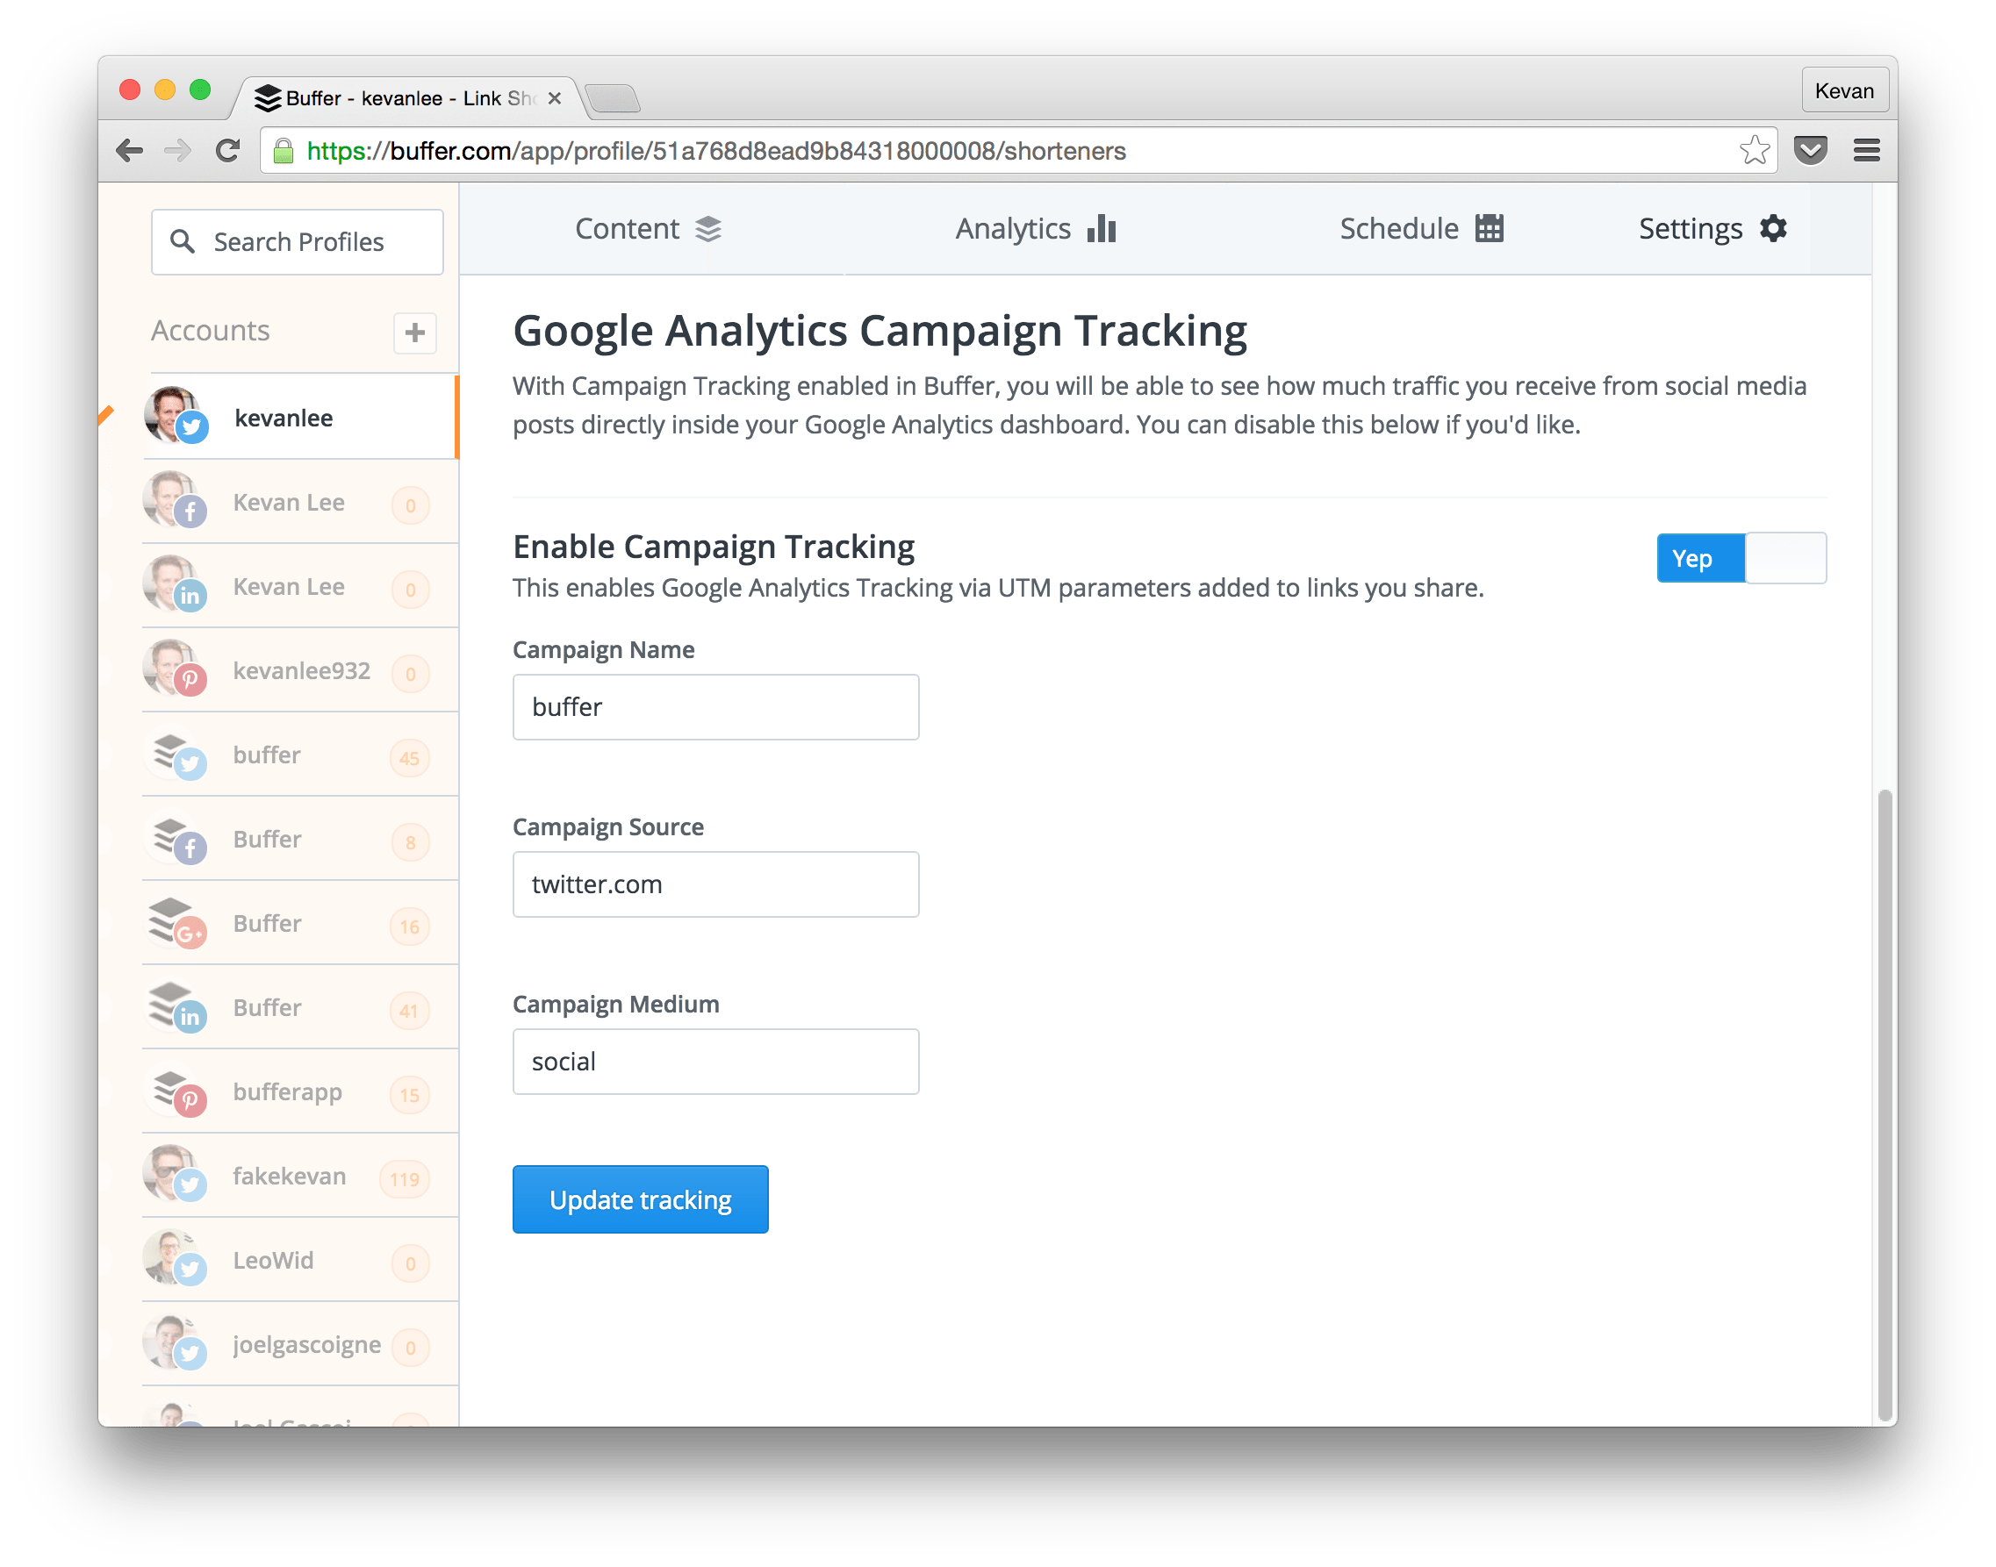This screenshot has height=1567, width=1996.
Task: Click the kevanlee account name
Action: 284,419
